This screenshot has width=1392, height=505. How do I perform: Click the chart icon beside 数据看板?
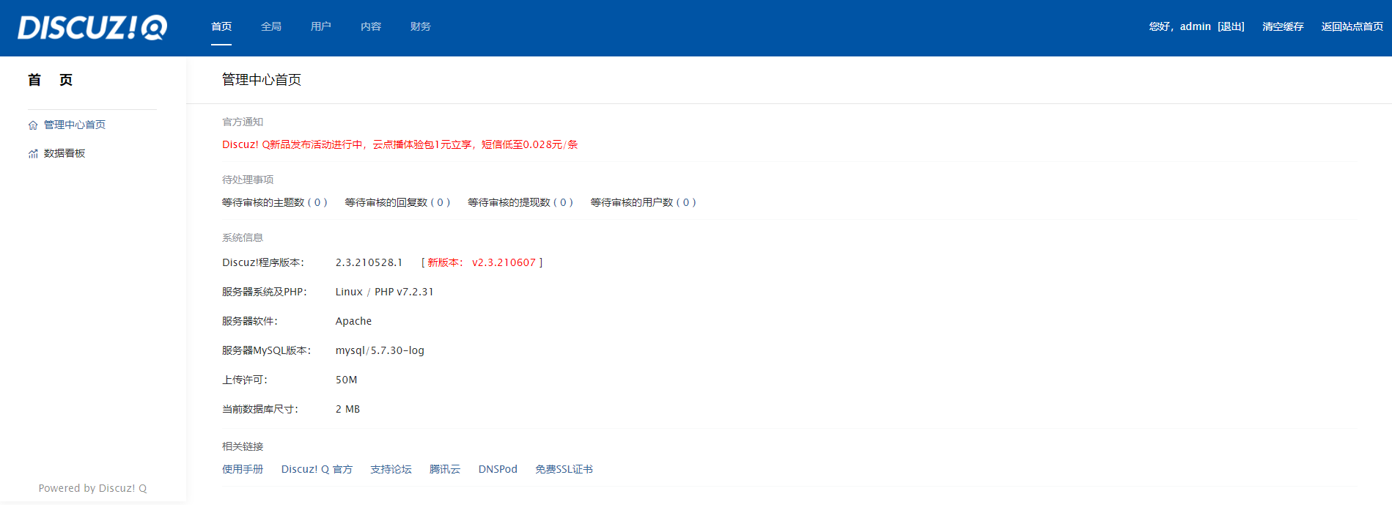(x=33, y=154)
